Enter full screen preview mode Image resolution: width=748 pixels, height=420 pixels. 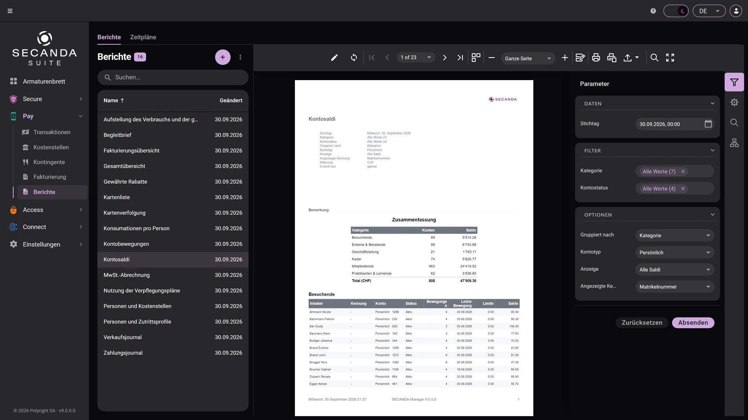point(670,58)
